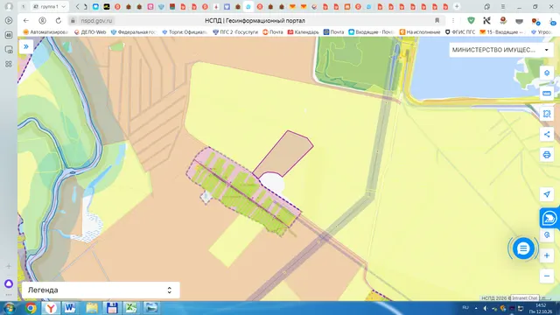Open the Входящие - Почта bookmark
The height and width of the screenshot is (315, 560).
[371, 32]
